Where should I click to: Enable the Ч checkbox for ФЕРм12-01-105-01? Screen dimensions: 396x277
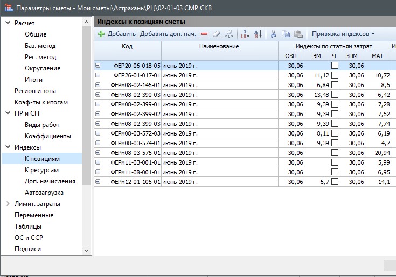335,182
